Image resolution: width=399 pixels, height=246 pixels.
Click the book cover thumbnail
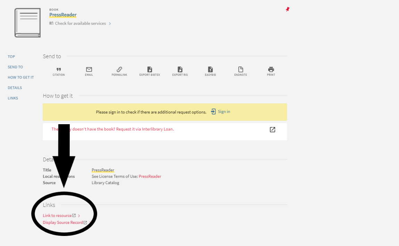27,23
